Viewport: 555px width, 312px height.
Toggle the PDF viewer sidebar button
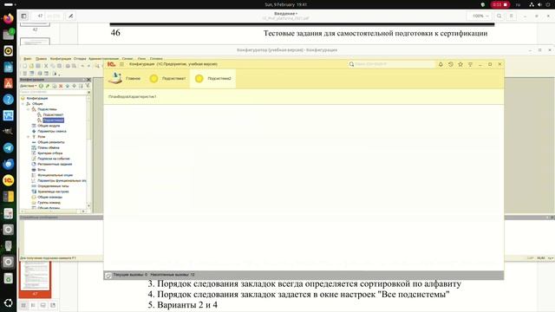pos(23,16)
